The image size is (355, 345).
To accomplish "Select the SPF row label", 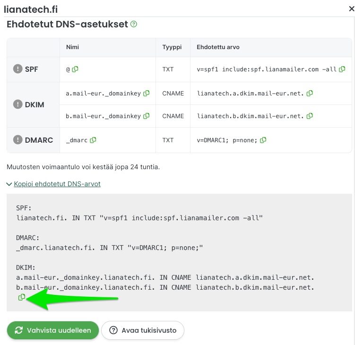I will click(x=32, y=69).
